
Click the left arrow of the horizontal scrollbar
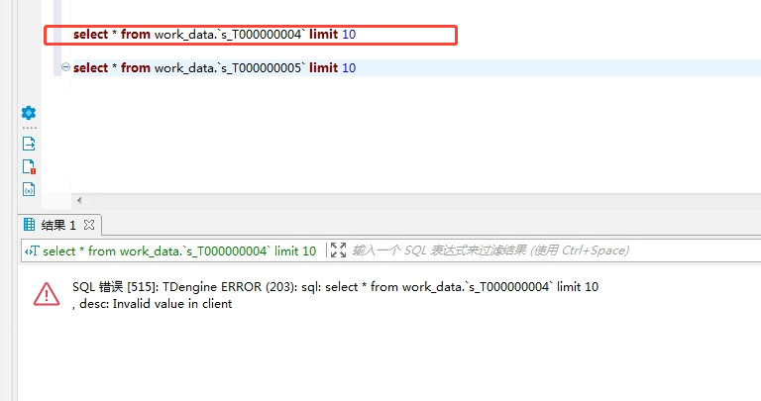79,200
